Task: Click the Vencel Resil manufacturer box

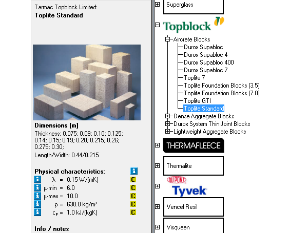Action: (x=194, y=207)
